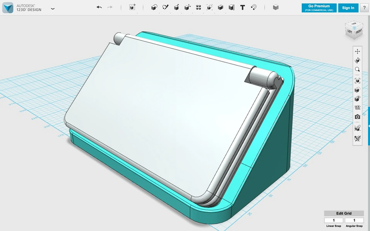Screen dimensions: 370x231
Task: Undo the last action
Action: point(99,7)
